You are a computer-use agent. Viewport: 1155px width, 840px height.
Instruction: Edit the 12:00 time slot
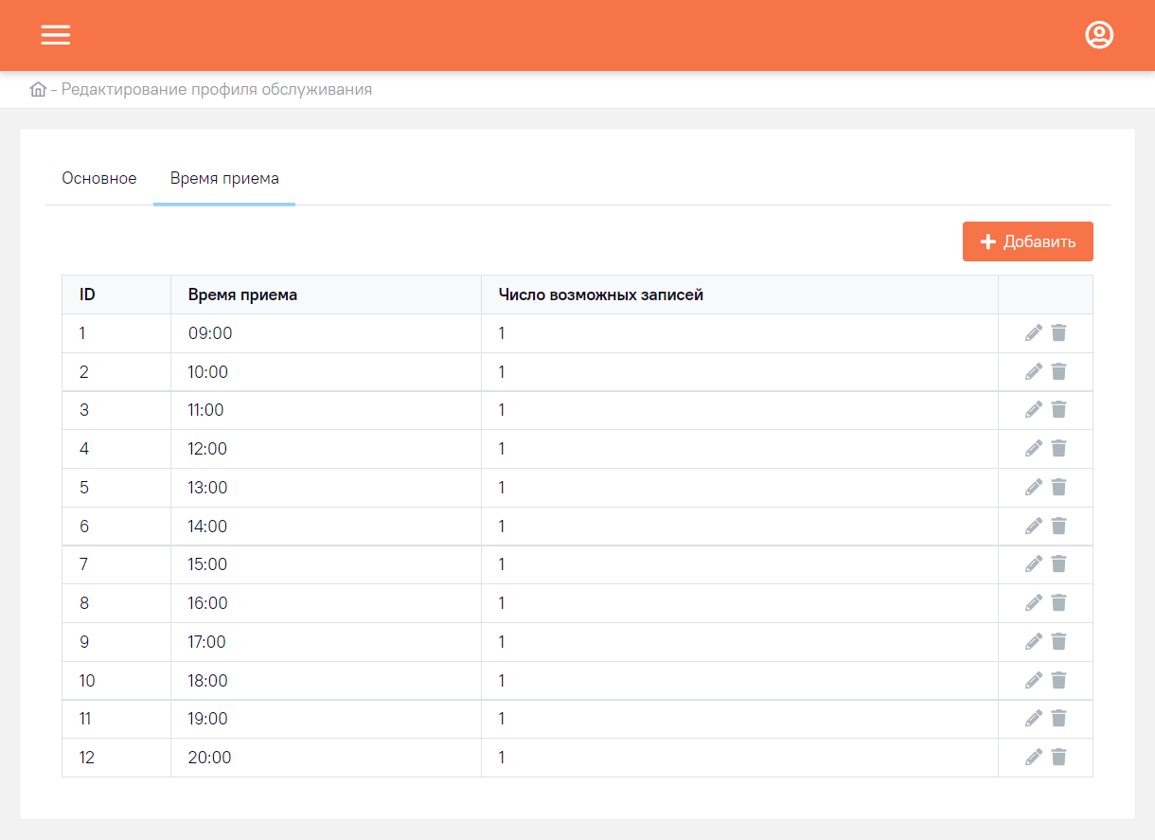pos(1034,449)
